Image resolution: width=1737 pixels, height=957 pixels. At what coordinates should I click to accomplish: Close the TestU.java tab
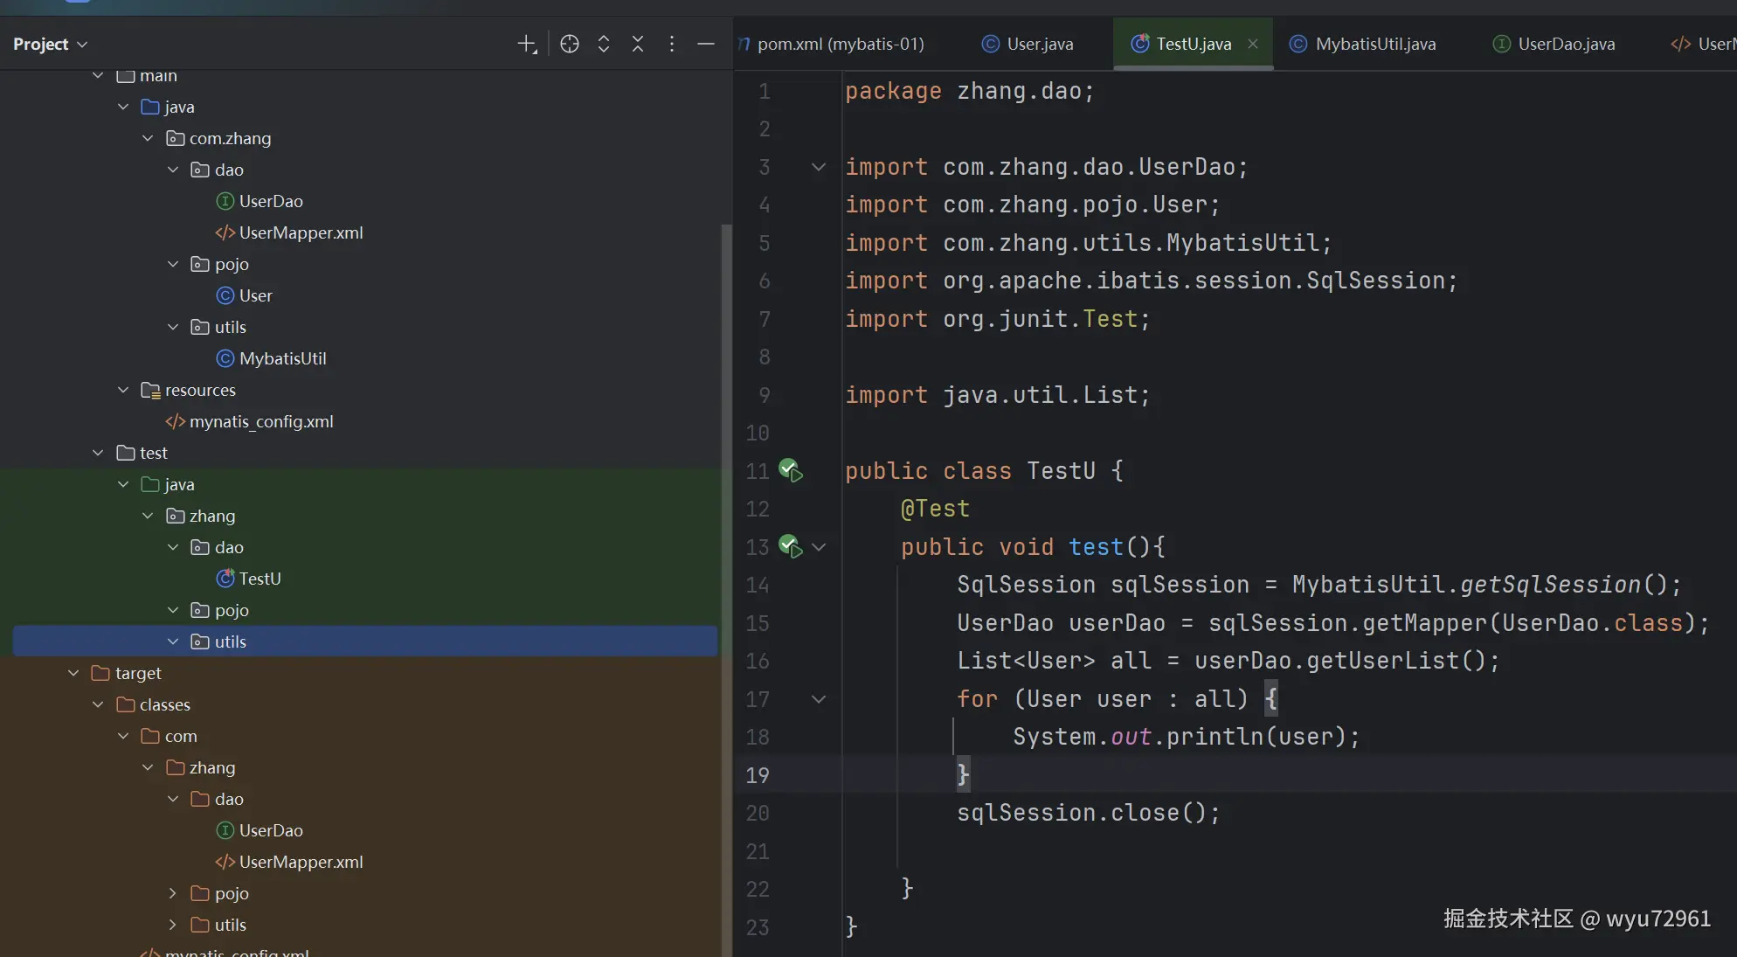1253,44
